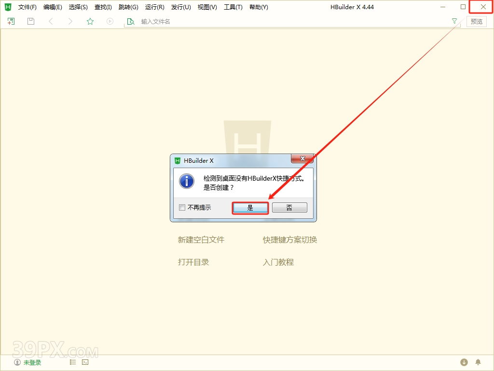Maximize the HBuilder X window
The height and width of the screenshot is (371, 494).
point(463,7)
